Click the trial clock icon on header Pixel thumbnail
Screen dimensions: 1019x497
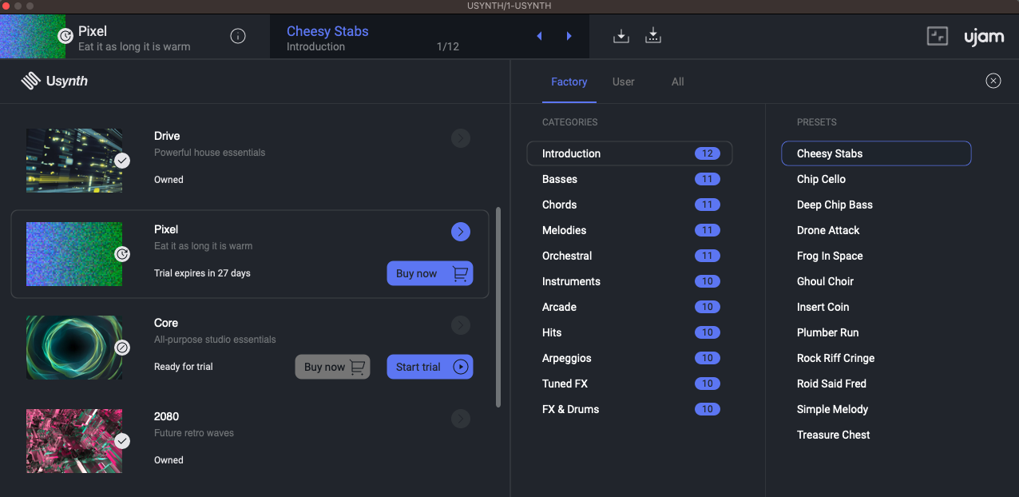[65, 36]
